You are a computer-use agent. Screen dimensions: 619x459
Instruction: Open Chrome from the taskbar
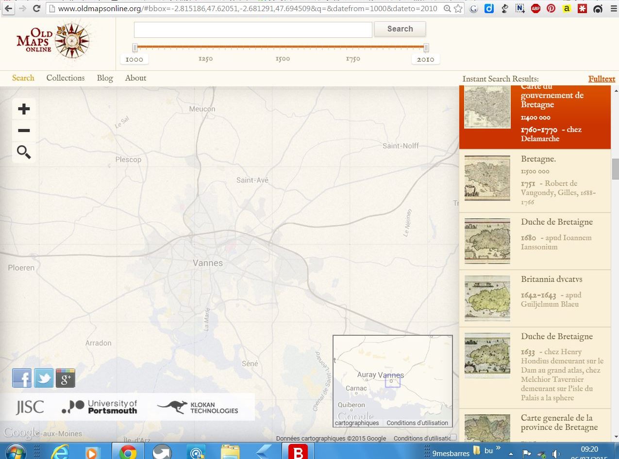click(x=128, y=452)
